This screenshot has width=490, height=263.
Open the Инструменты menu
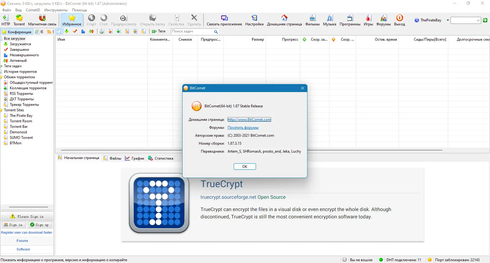(x=56, y=10)
